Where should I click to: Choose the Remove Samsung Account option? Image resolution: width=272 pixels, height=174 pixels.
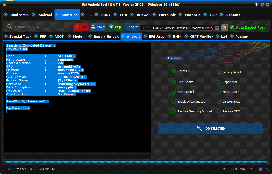[x=174, y=111]
